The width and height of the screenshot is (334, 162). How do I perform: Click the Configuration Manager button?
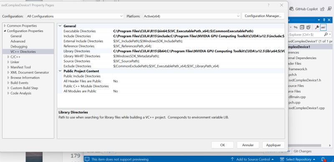[x=263, y=16]
